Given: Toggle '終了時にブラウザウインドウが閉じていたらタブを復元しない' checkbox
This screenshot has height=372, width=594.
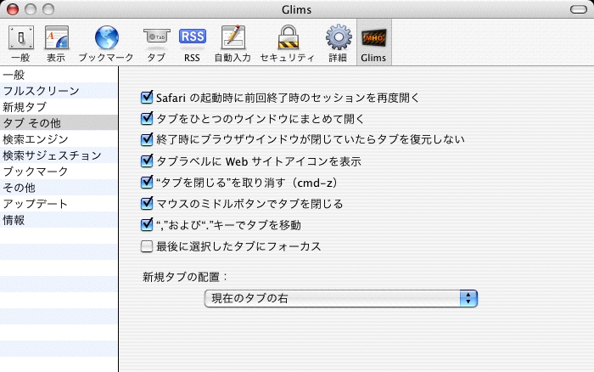Looking at the screenshot, I should 147,139.
